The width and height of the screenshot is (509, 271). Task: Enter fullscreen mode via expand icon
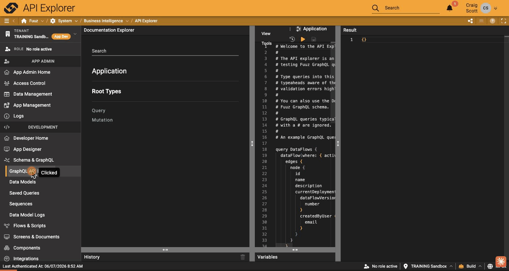[x=504, y=21]
